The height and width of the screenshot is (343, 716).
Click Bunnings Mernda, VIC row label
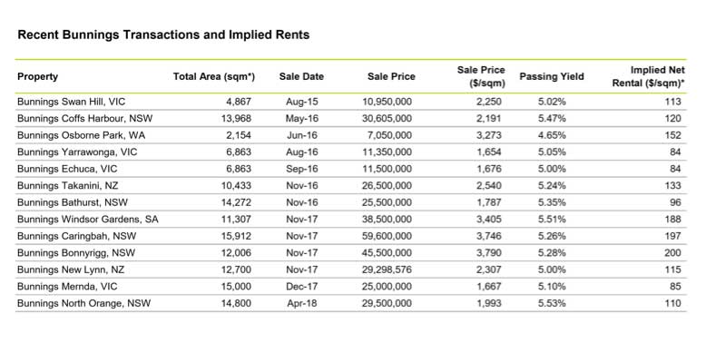[67, 287]
